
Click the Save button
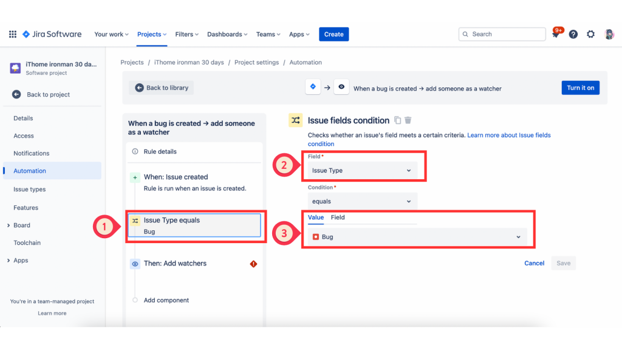(x=563, y=263)
